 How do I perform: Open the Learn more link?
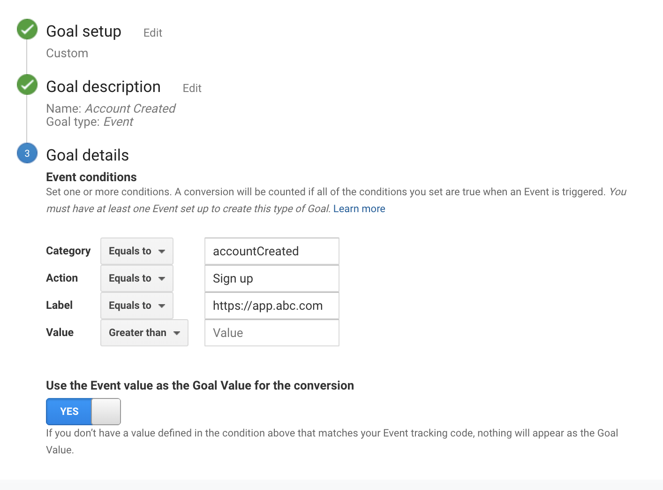[359, 209]
